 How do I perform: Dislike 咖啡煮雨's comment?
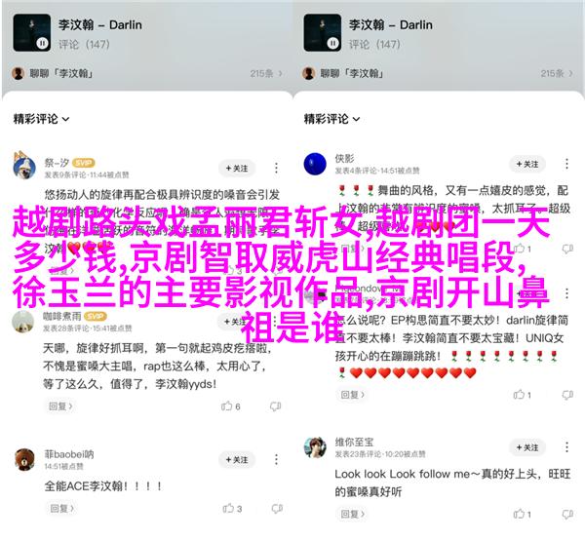point(275,406)
